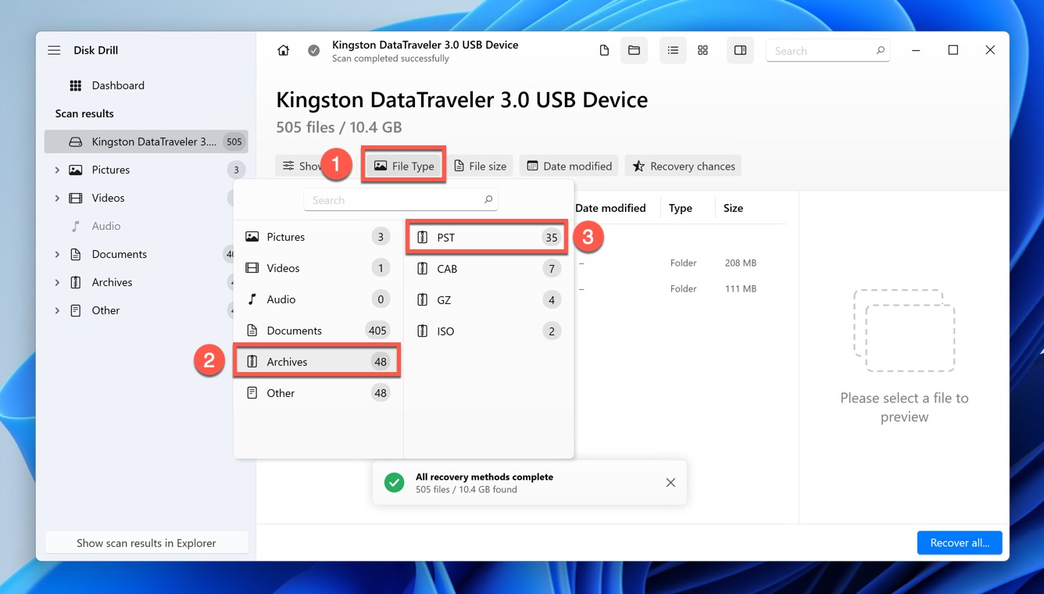Click the 208 MB folder row
This screenshot has height=594, width=1044.
(680, 263)
